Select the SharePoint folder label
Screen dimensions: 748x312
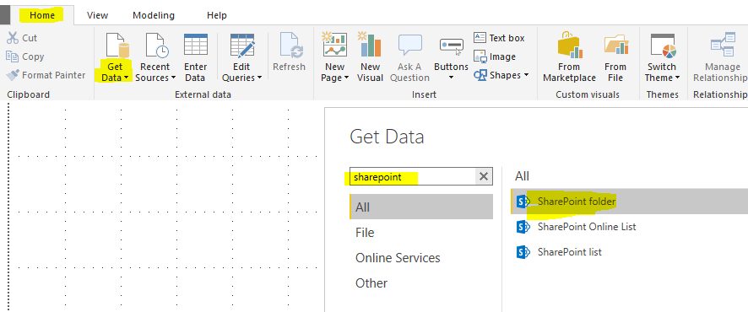coord(577,202)
